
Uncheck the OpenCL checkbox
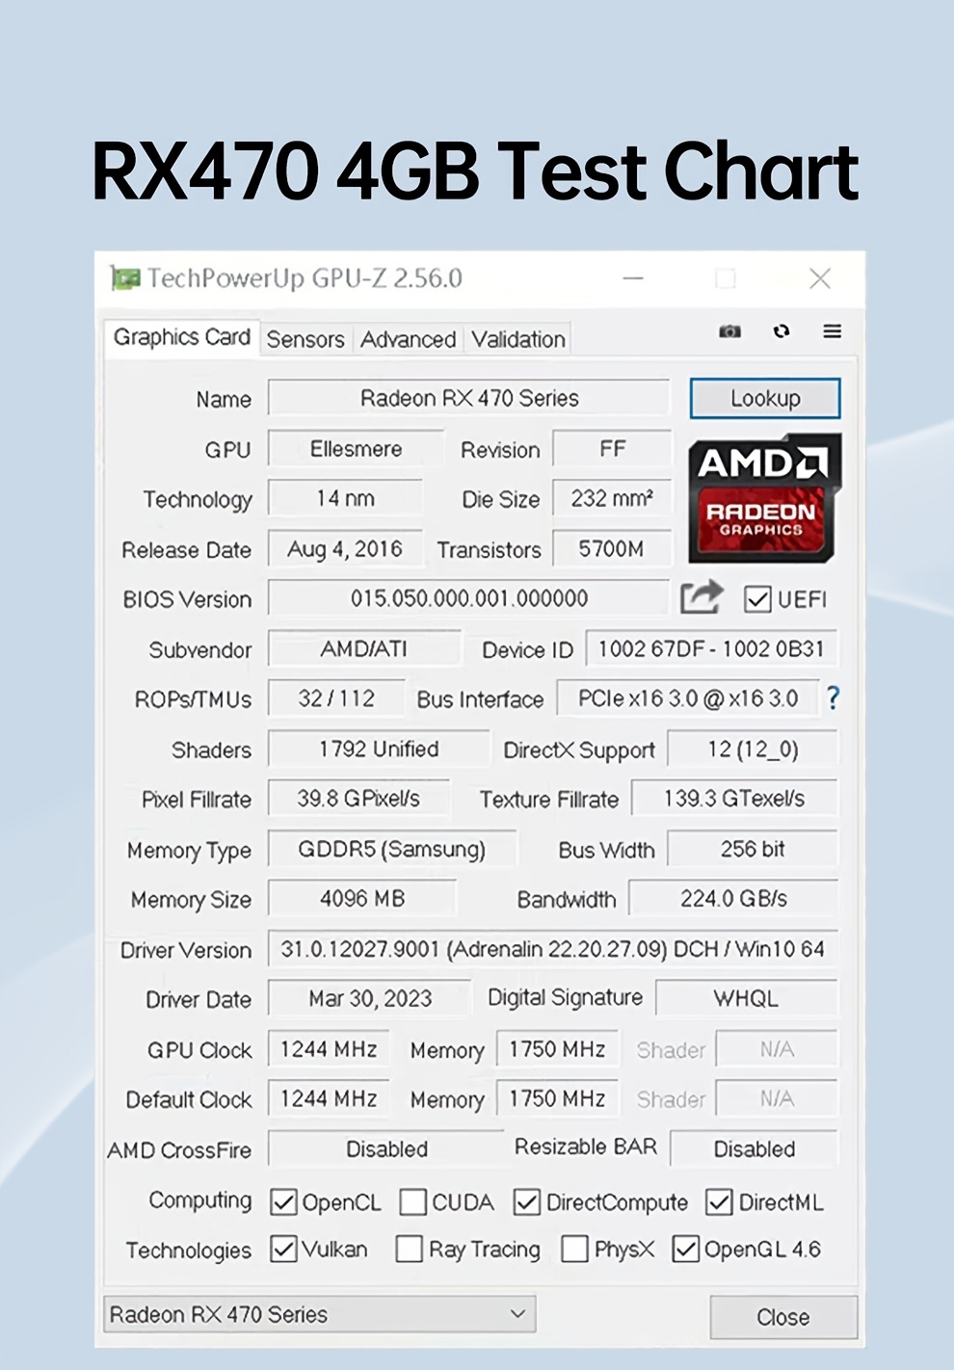coord(282,1202)
